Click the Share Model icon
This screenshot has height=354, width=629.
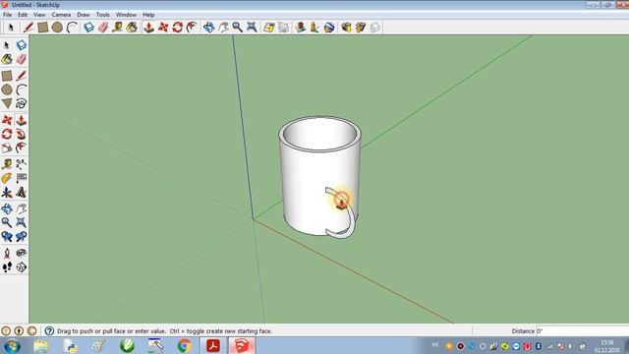[x=361, y=28]
